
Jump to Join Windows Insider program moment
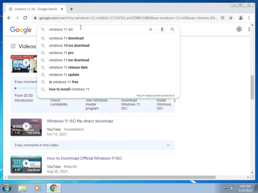pyautogui.click(x=96, y=104)
